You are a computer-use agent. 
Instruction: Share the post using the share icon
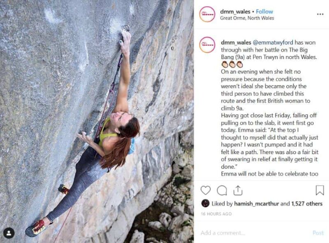(238, 190)
